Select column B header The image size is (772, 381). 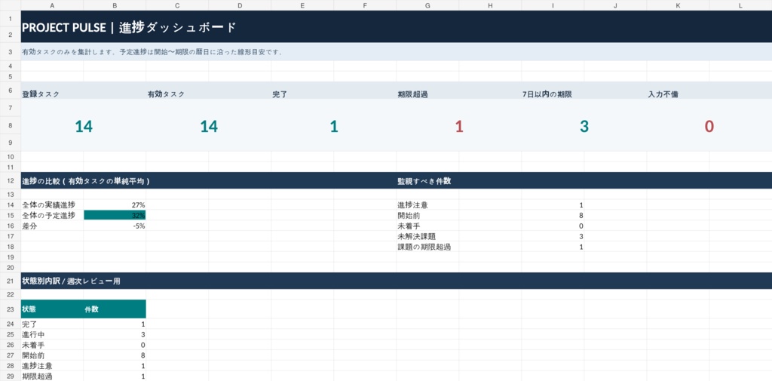coord(115,5)
